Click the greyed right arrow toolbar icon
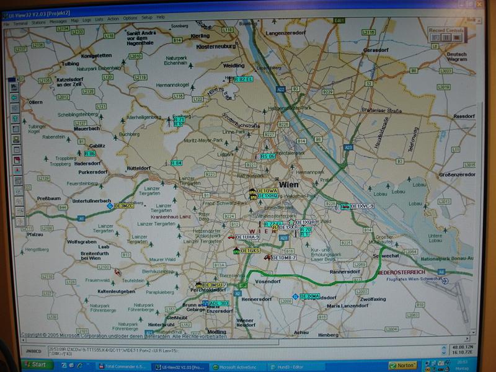 coord(15,108)
